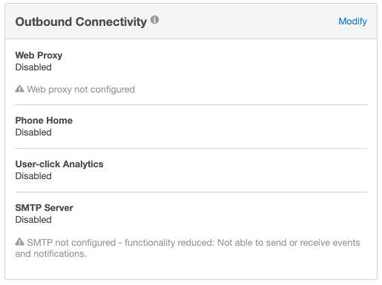The width and height of the screenshot is (382, 285).
Task: Select the User-click Analytics label
Action: (x=59, y=164)
